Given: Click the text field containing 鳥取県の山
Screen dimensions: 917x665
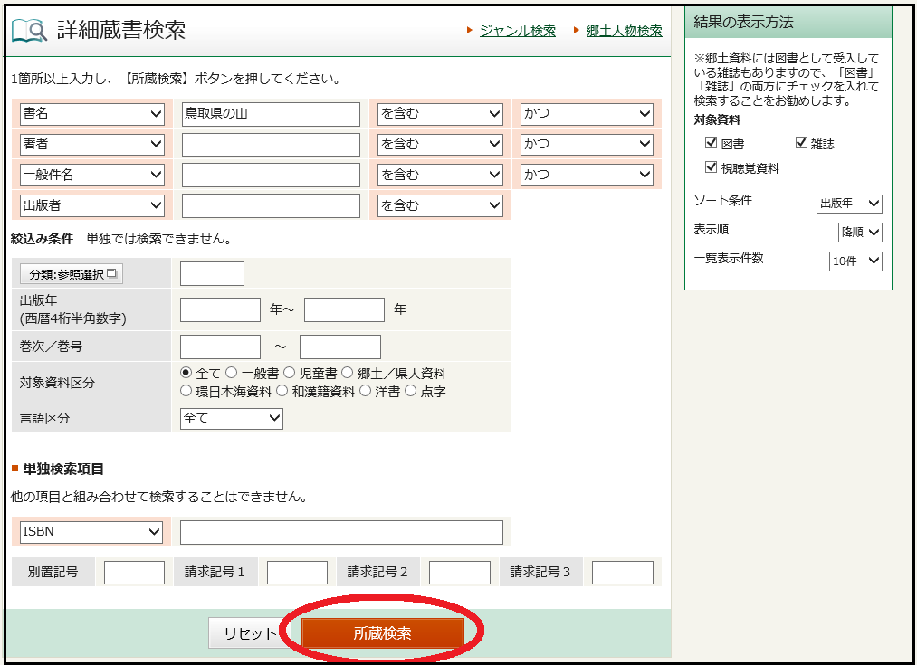Looking at the screenshot, I should [x=271, y=114].
